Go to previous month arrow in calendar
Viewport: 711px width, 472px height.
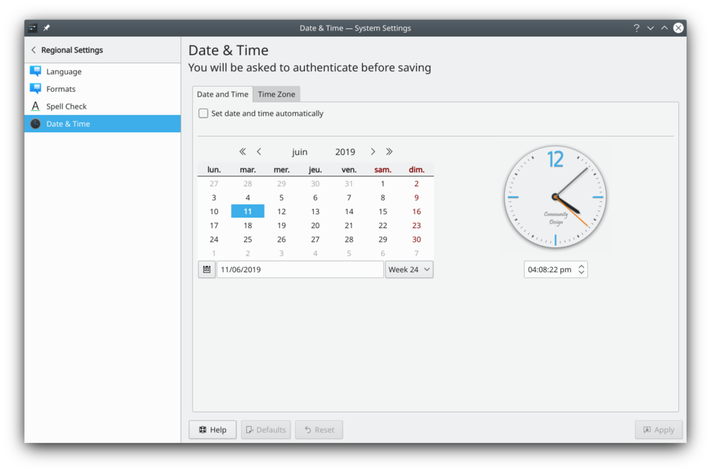coord(259,151)
